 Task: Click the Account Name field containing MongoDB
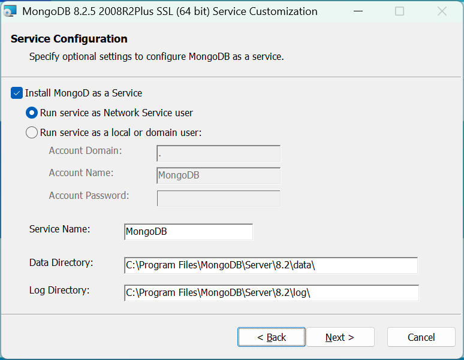pos(218,176)
